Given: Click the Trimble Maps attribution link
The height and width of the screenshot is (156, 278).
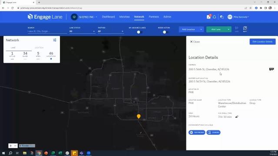Looking at the screenshot, I should click(x=27, y=146).
